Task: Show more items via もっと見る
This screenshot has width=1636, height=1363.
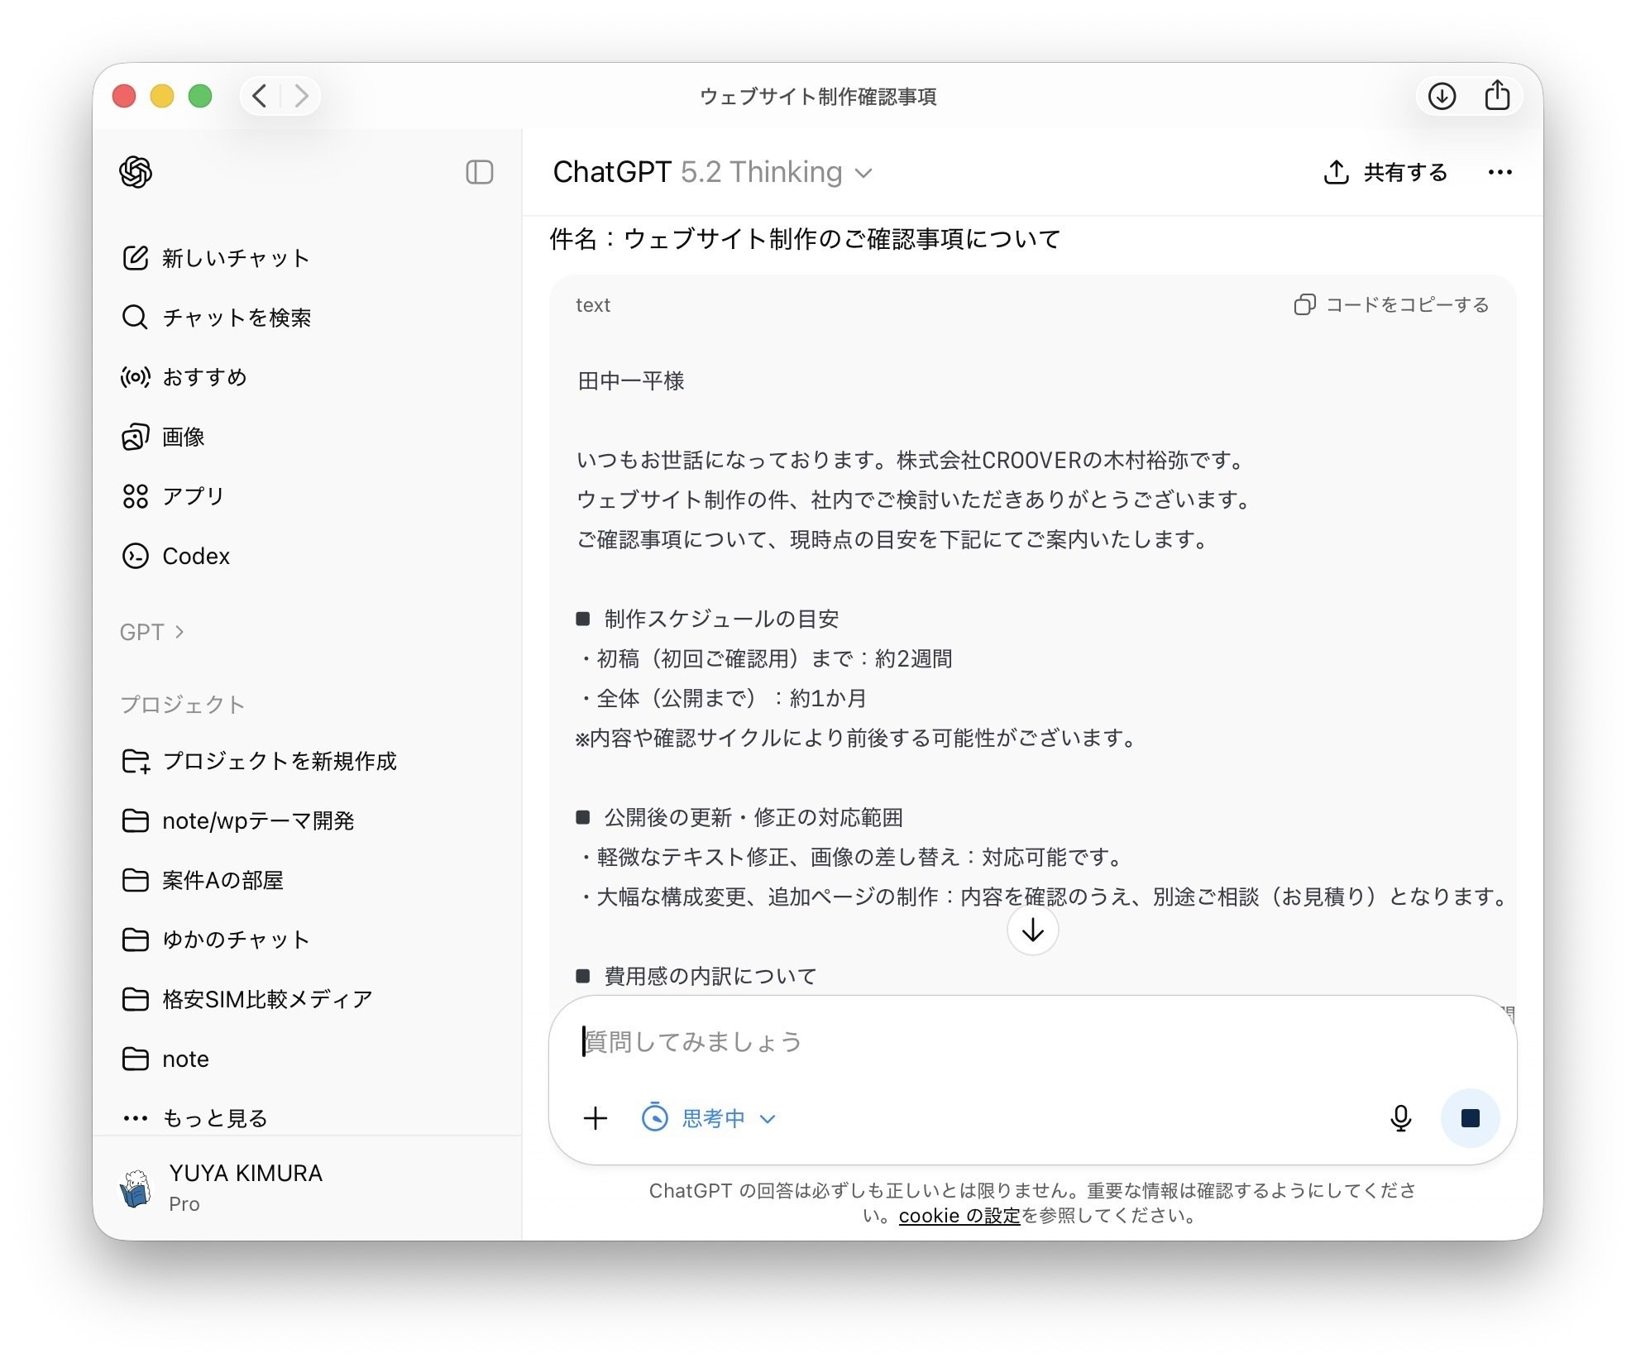Action: [x=214, y=1117]
